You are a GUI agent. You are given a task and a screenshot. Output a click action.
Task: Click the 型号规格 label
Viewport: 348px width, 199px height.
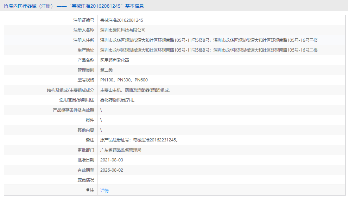point(86,80)
